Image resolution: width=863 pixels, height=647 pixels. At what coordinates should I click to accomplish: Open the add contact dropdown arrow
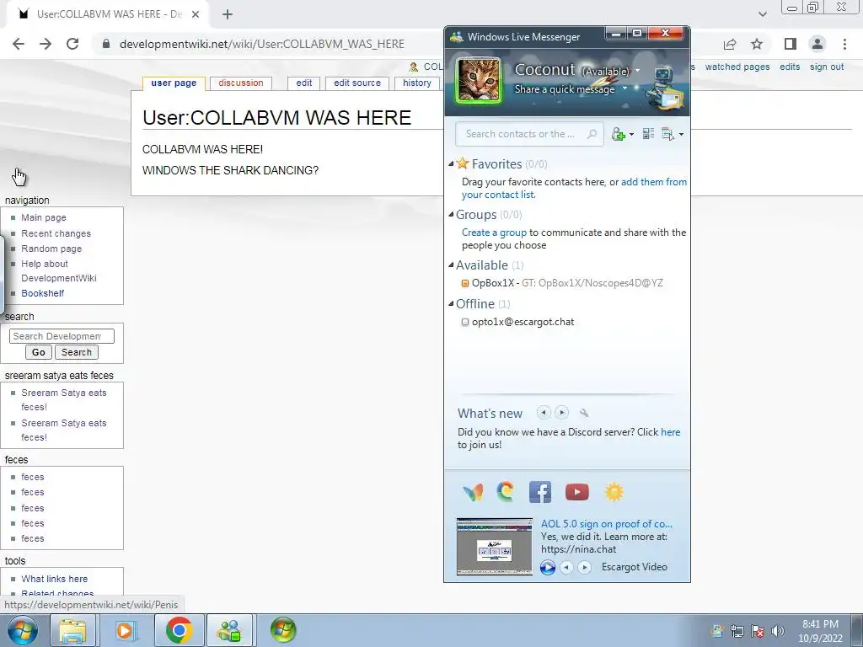point(631,134)
